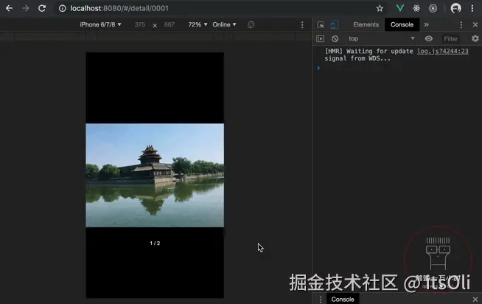
Task: Open the React devtools extension icon
Action: (x=416, y=8)
